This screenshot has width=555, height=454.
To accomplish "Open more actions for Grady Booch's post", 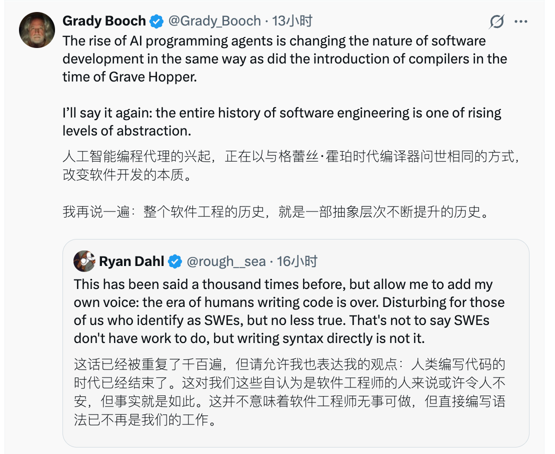I will coord(521,21).
